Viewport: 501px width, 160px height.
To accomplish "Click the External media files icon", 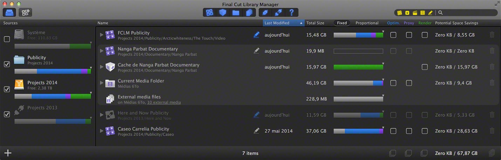I will click(110, 99).
